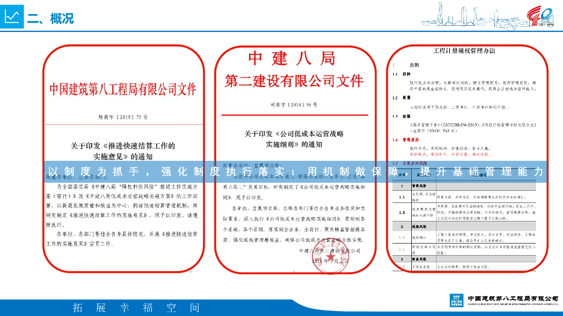Click the table row "财务风险"
The image size is (563, 316).
point(464,259)
